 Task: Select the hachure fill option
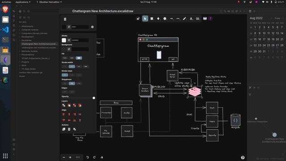pos(65,58)
